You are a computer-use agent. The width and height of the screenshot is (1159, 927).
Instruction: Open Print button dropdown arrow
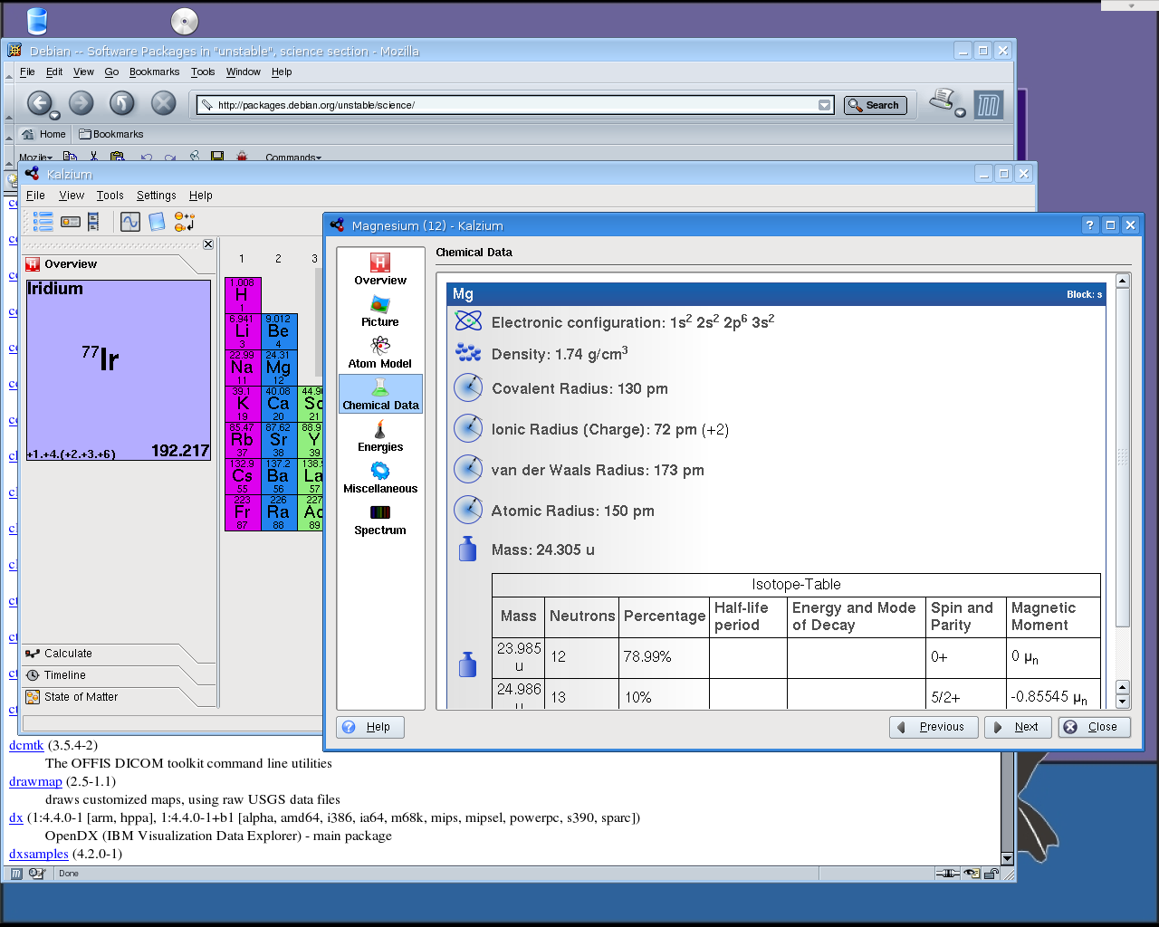[960, 112]
